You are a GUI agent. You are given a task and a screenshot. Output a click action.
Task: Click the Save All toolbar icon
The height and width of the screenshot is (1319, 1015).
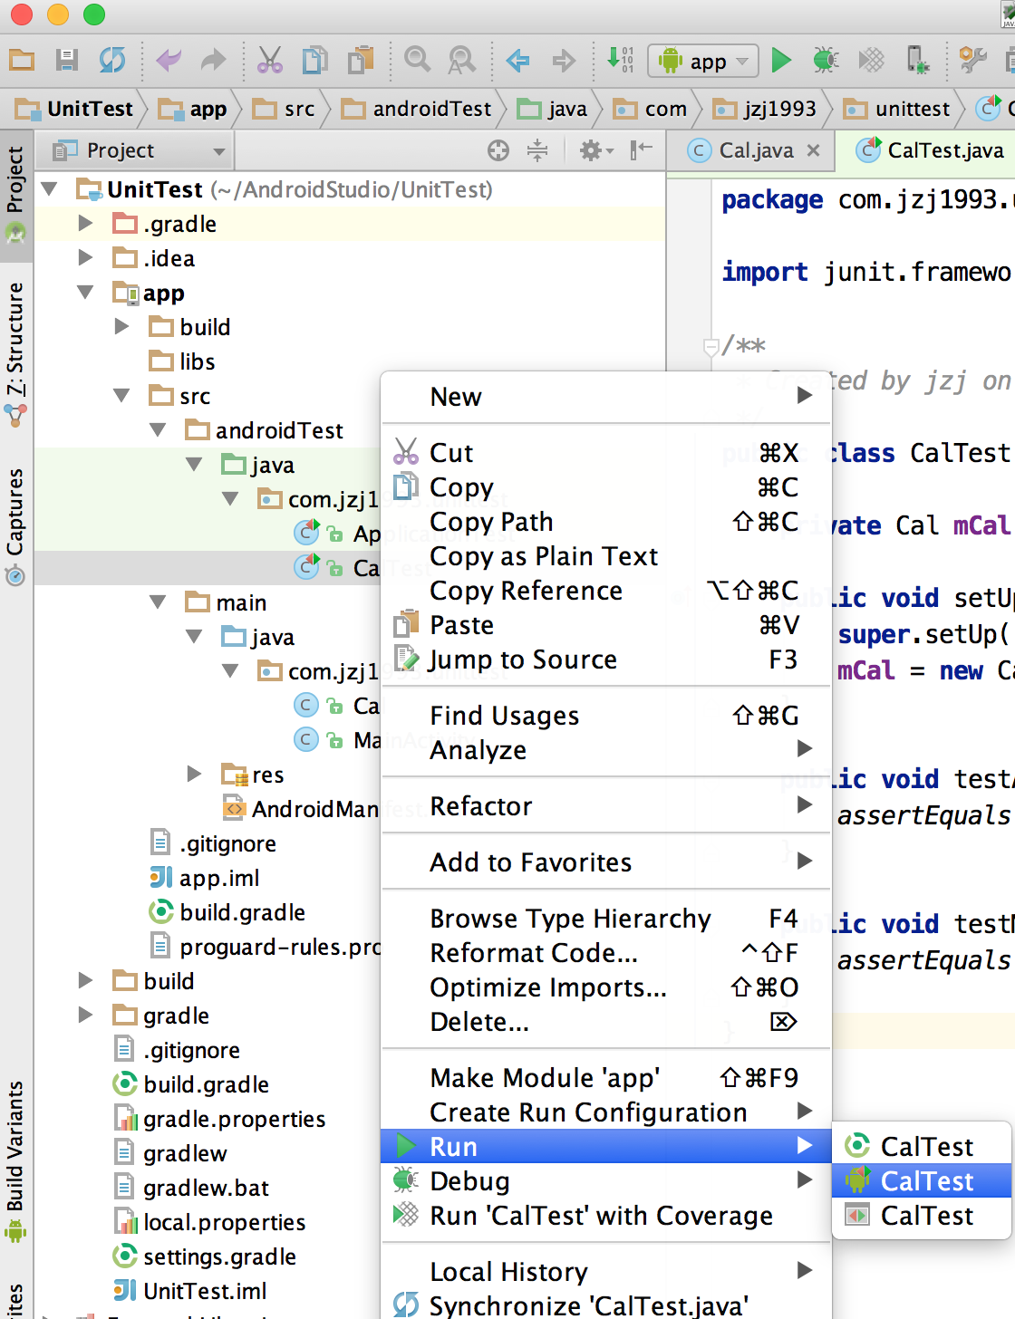pyautogui.click(x=66, y=61)
